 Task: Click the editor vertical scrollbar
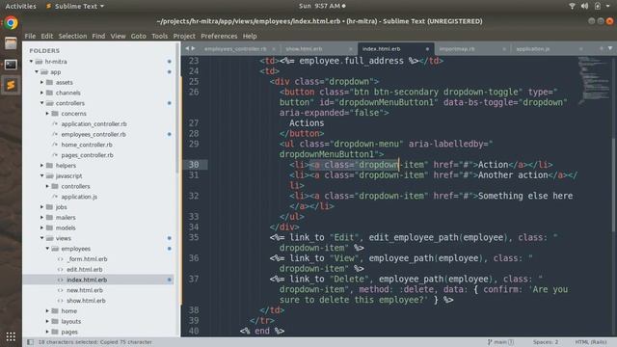(614, 185)
